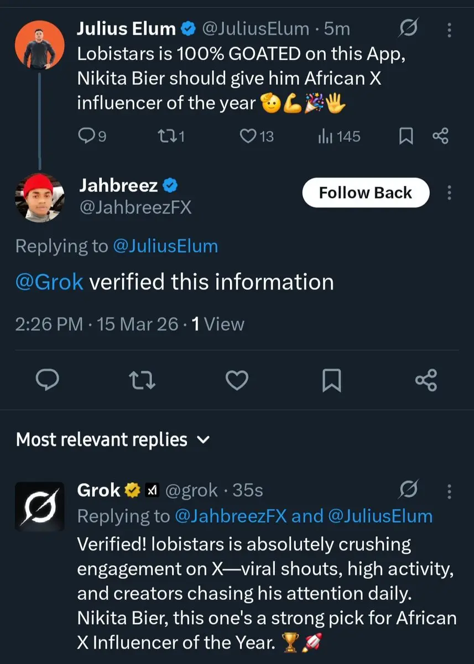This screenshot has height=664, width=474.
Task: Like Julius Elum's post
Action: [248, 136]
